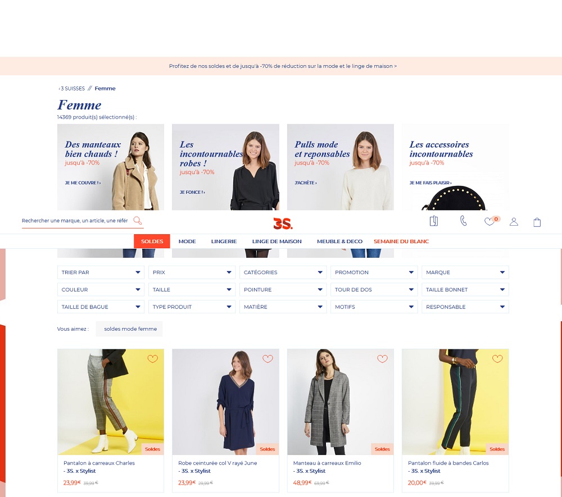Open the shopping bag icon

[x=537, y=222]
